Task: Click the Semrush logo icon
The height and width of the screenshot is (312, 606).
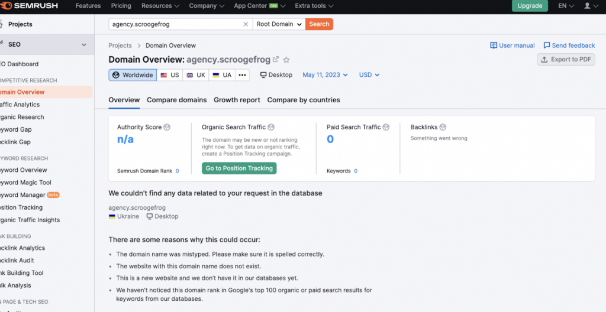Action: pyautogui.click(x=6, y=5)
